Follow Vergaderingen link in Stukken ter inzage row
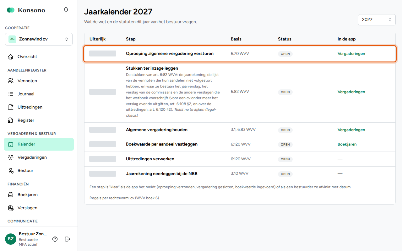 351,92
